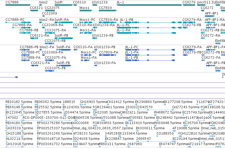Screen dimensions: 225x148
Task: Click the JIL-1-RC transcript label
Action: (x=123, y=25)
